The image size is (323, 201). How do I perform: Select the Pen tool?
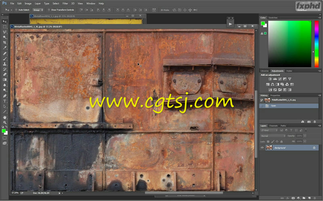click(4, 96)
